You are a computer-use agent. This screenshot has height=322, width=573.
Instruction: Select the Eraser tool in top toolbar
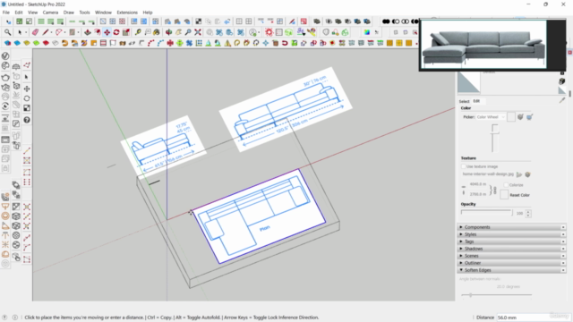coord(35,32)
